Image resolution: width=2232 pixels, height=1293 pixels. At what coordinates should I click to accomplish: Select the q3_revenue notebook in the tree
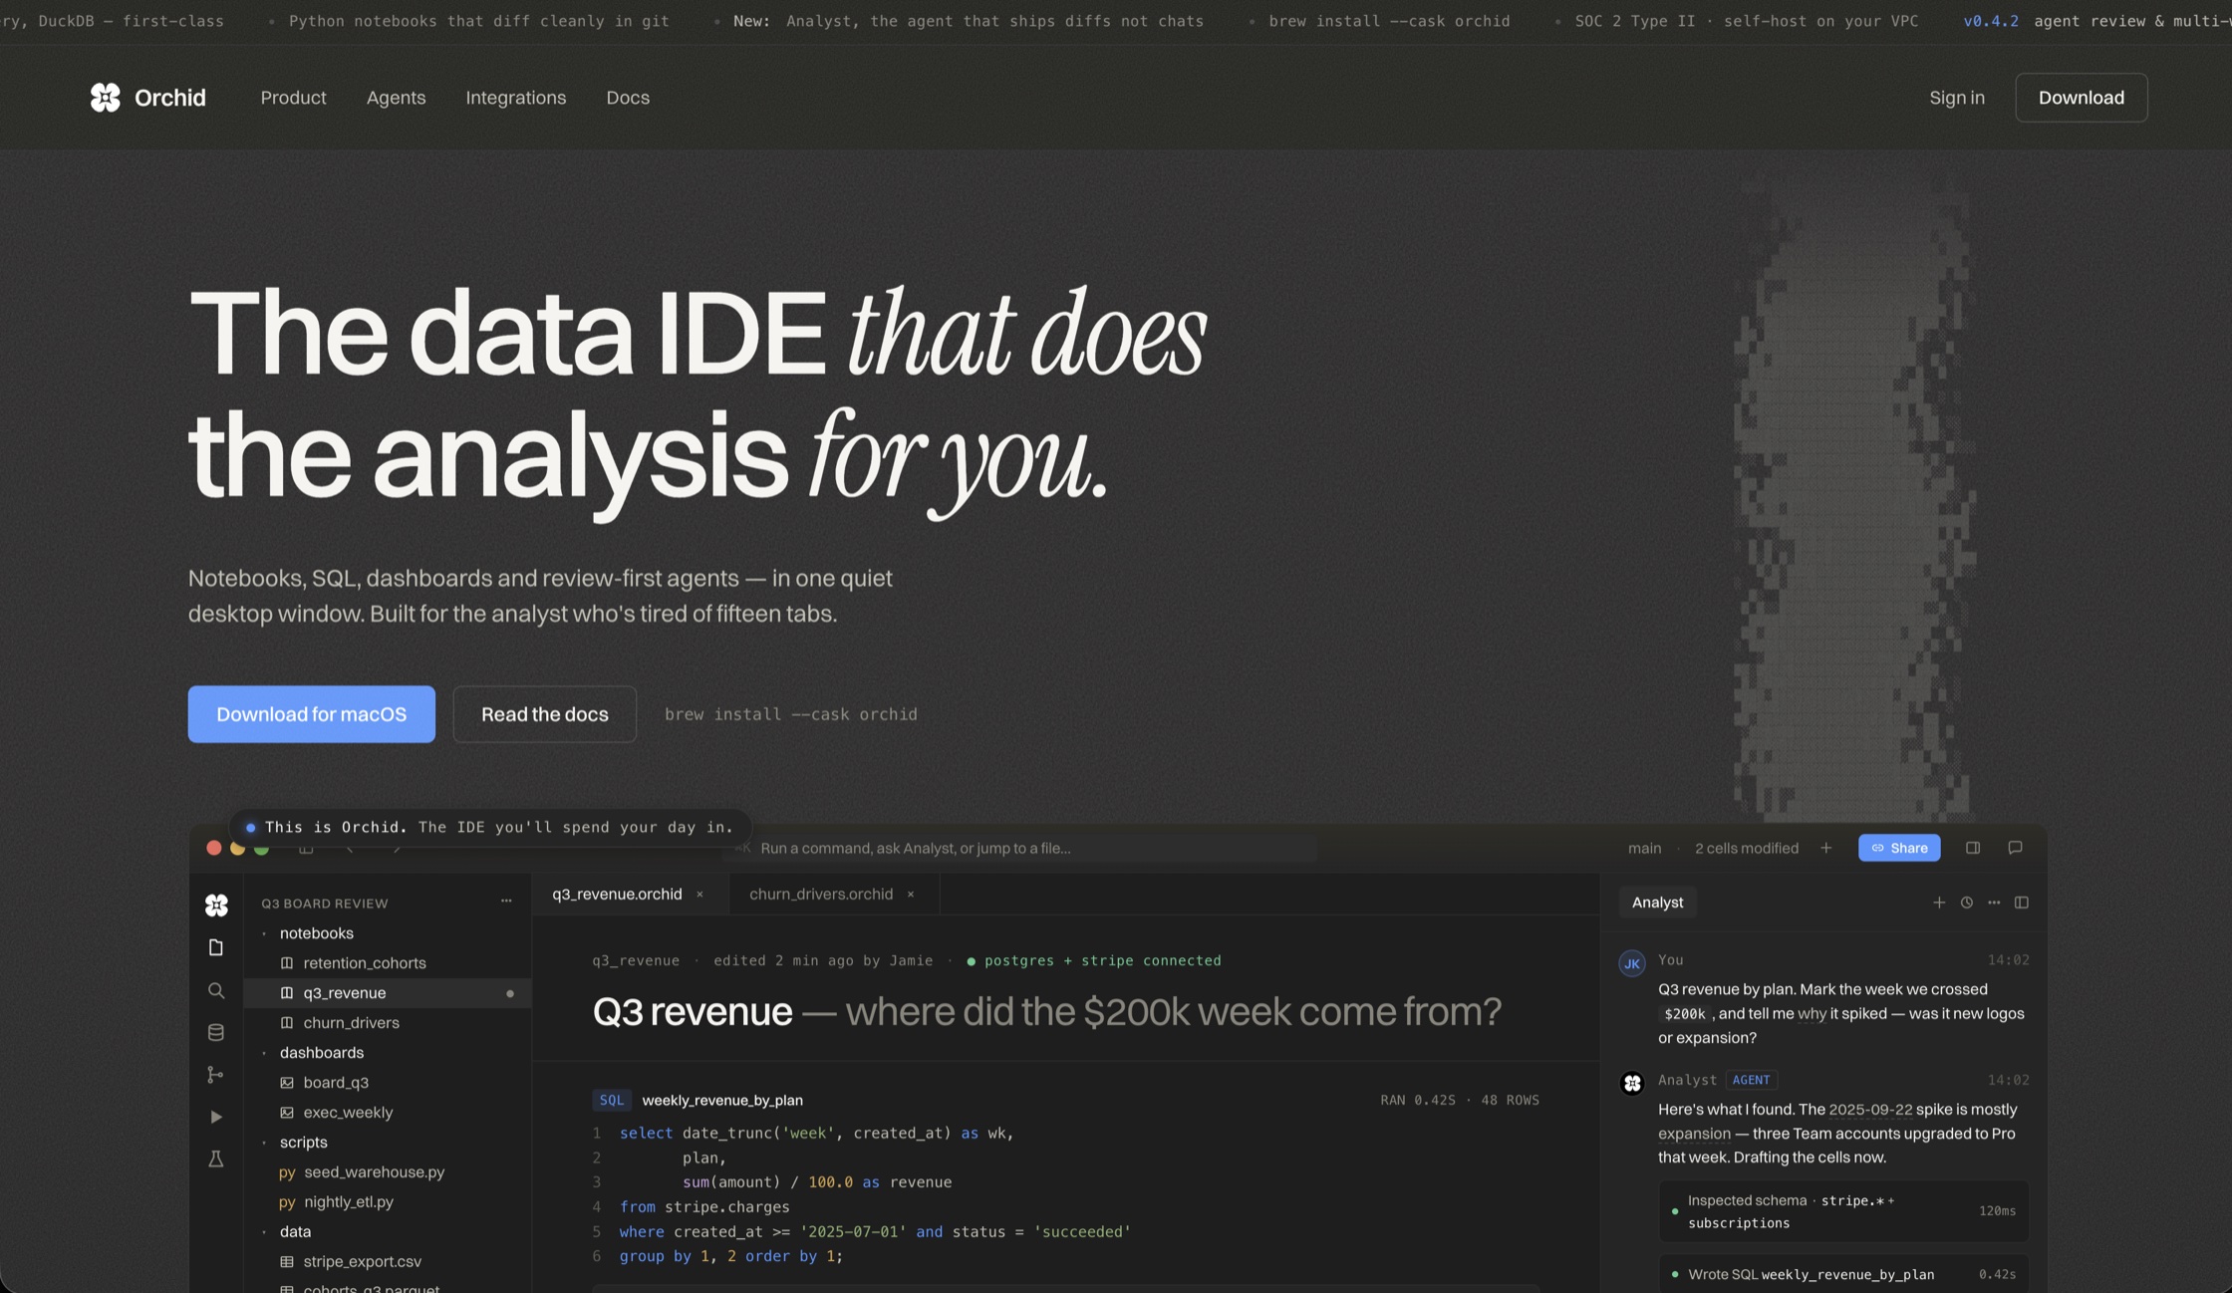(388, 993)
